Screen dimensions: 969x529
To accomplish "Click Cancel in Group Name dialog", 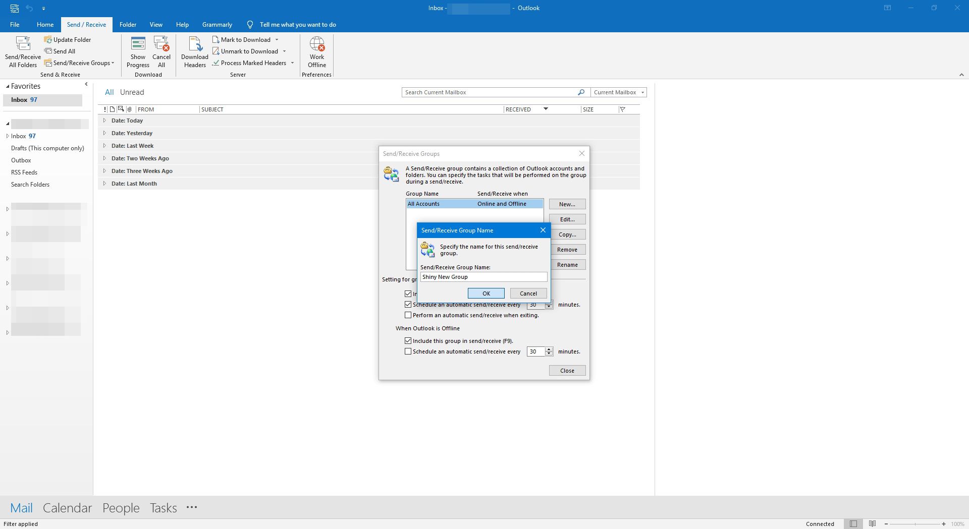I will [x=528, y=293].
